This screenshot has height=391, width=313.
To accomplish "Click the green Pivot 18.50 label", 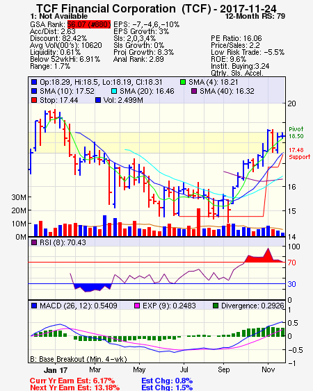I will 296,133.
